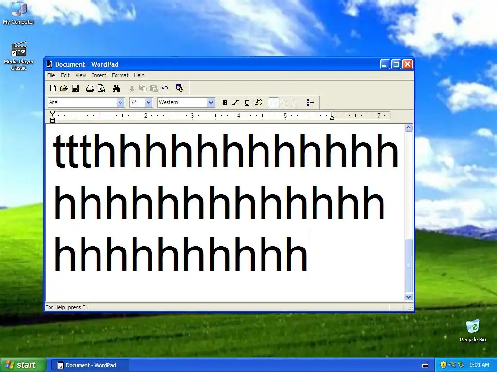Close the WordPad window

(x=408, y=64)
